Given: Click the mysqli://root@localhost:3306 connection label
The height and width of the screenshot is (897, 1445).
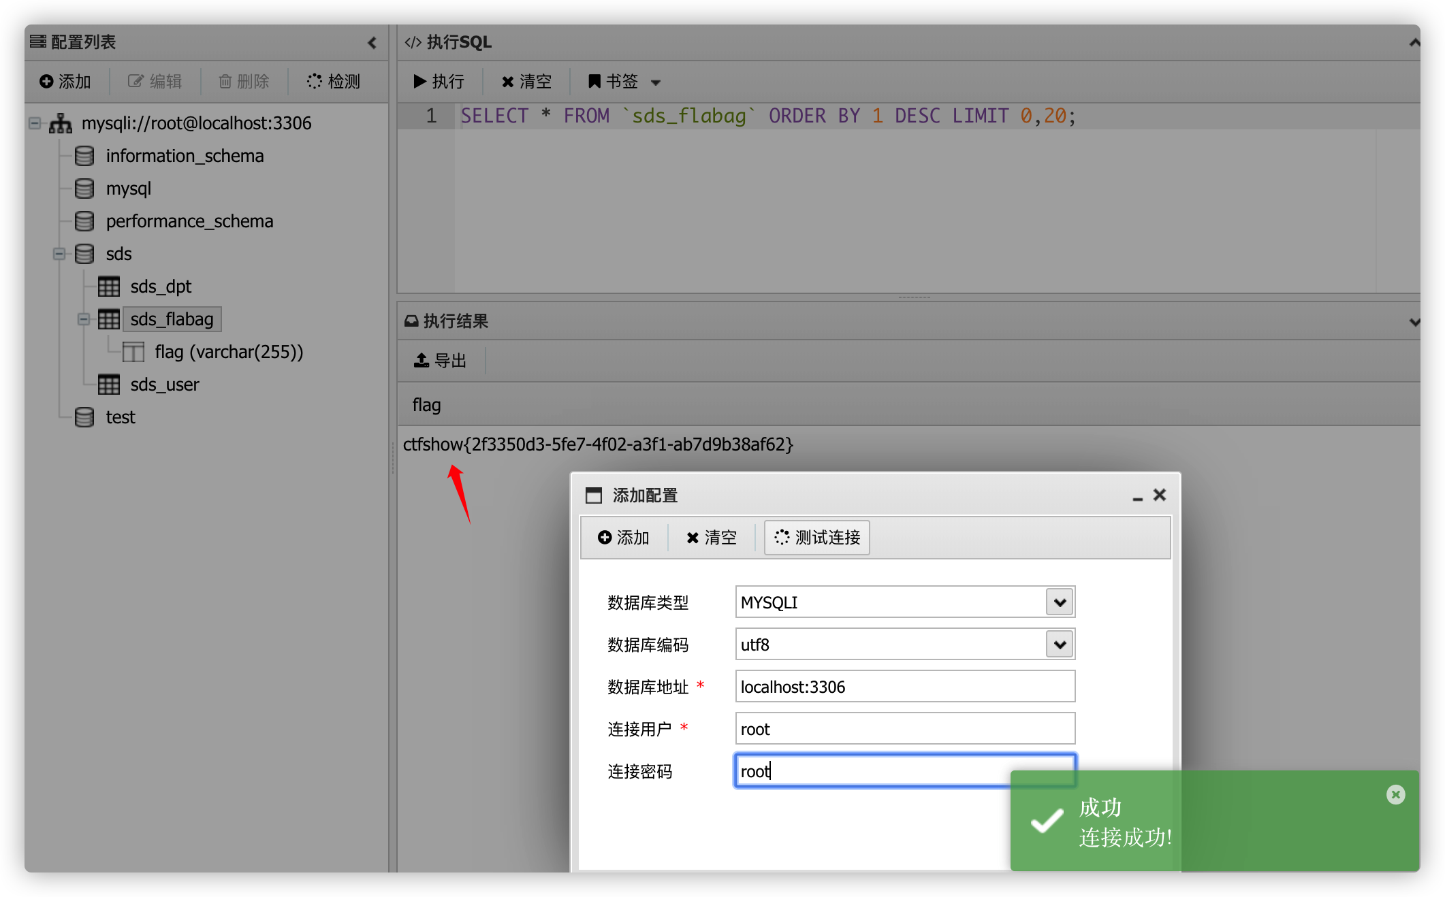Looking at the screenshot, I should 197,123.
